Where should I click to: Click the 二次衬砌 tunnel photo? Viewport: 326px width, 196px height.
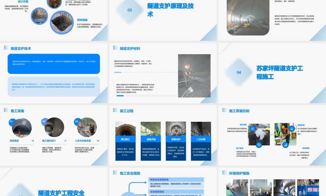tap(201, 129)
